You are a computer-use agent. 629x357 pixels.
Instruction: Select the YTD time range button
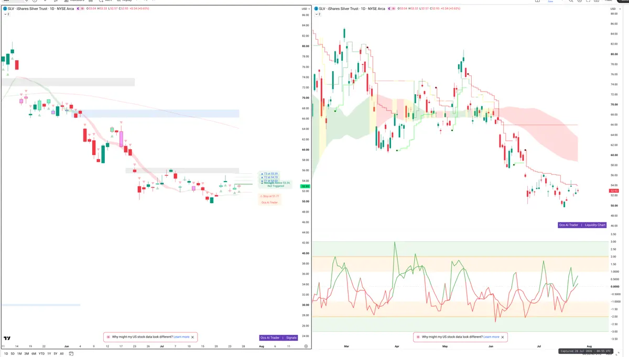point(41,354)
